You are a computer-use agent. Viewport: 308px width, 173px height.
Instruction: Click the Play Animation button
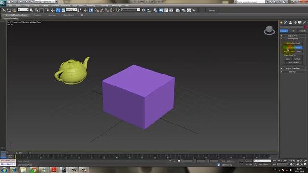coord(282,161)
